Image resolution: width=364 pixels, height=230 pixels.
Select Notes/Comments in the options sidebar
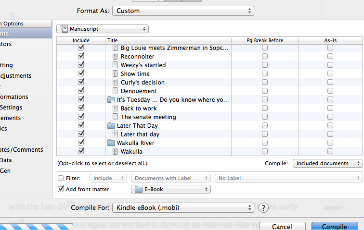[21, 150]
